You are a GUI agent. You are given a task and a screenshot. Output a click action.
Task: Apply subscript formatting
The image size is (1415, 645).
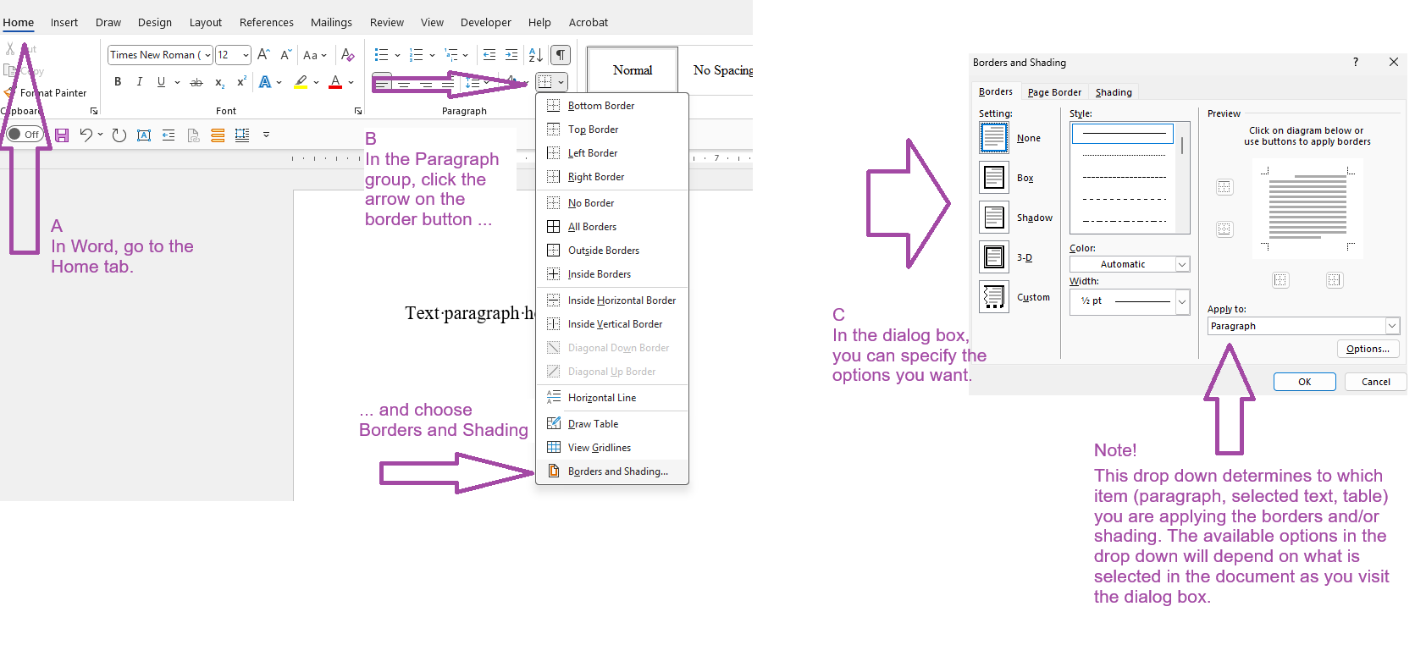point(219,82)
